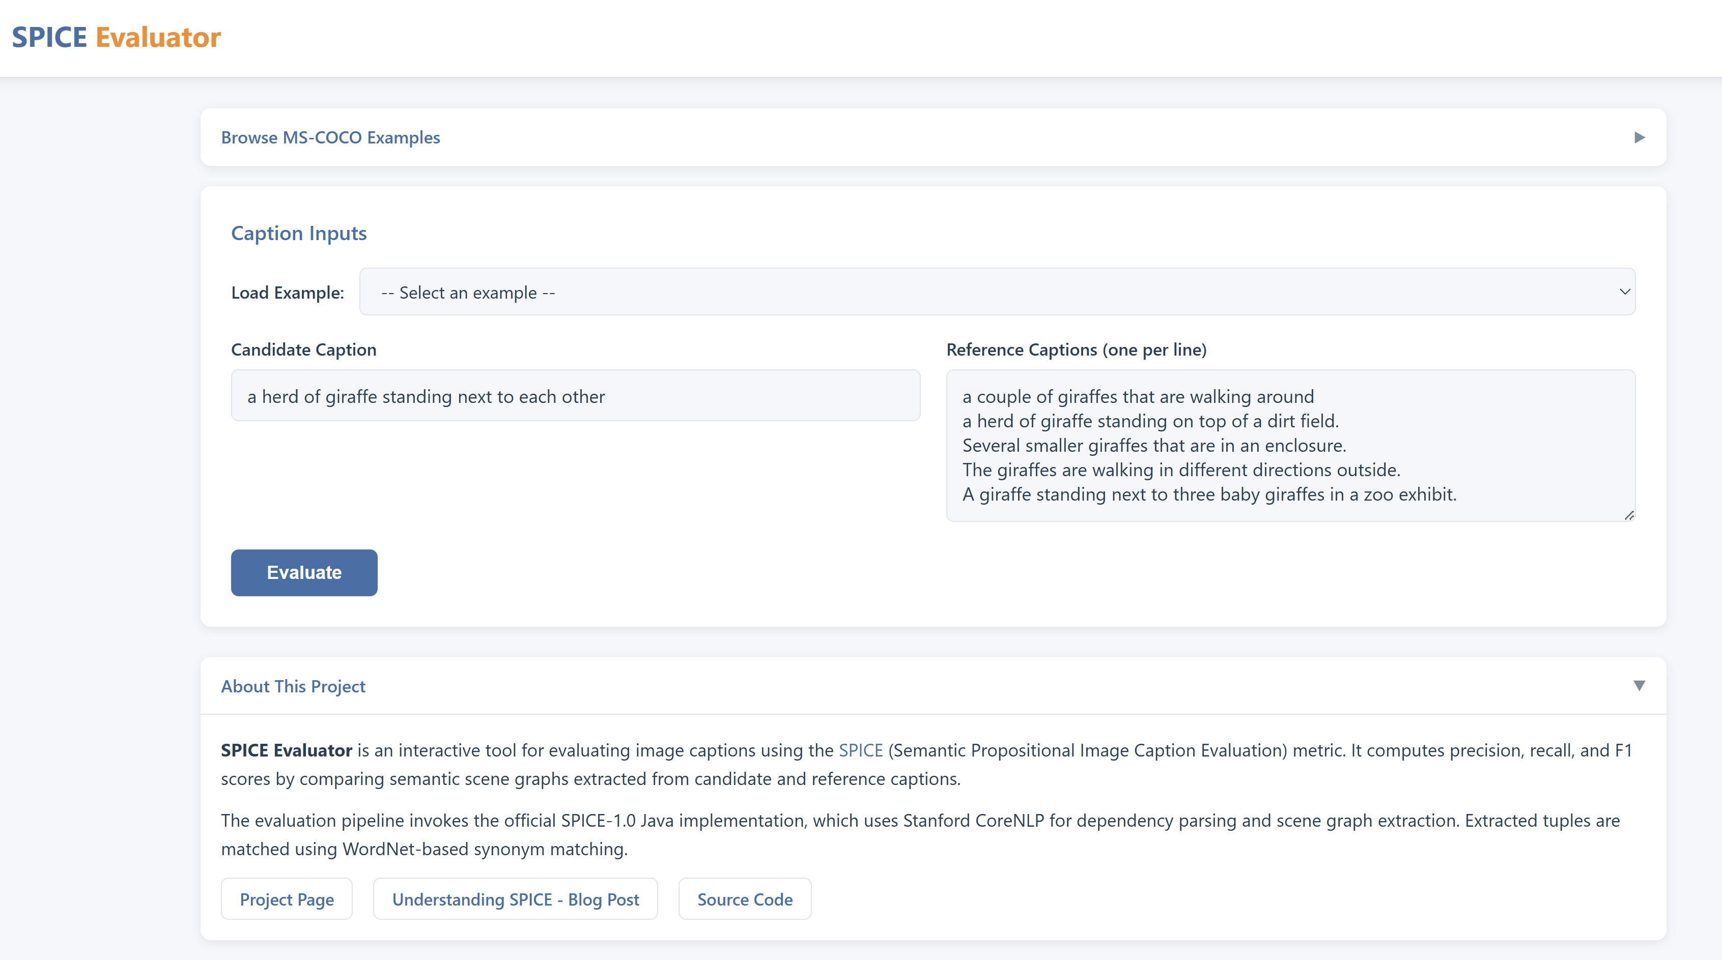
Task: Focus the Candidate Caption input field
Action: click(x=575, y=395)
